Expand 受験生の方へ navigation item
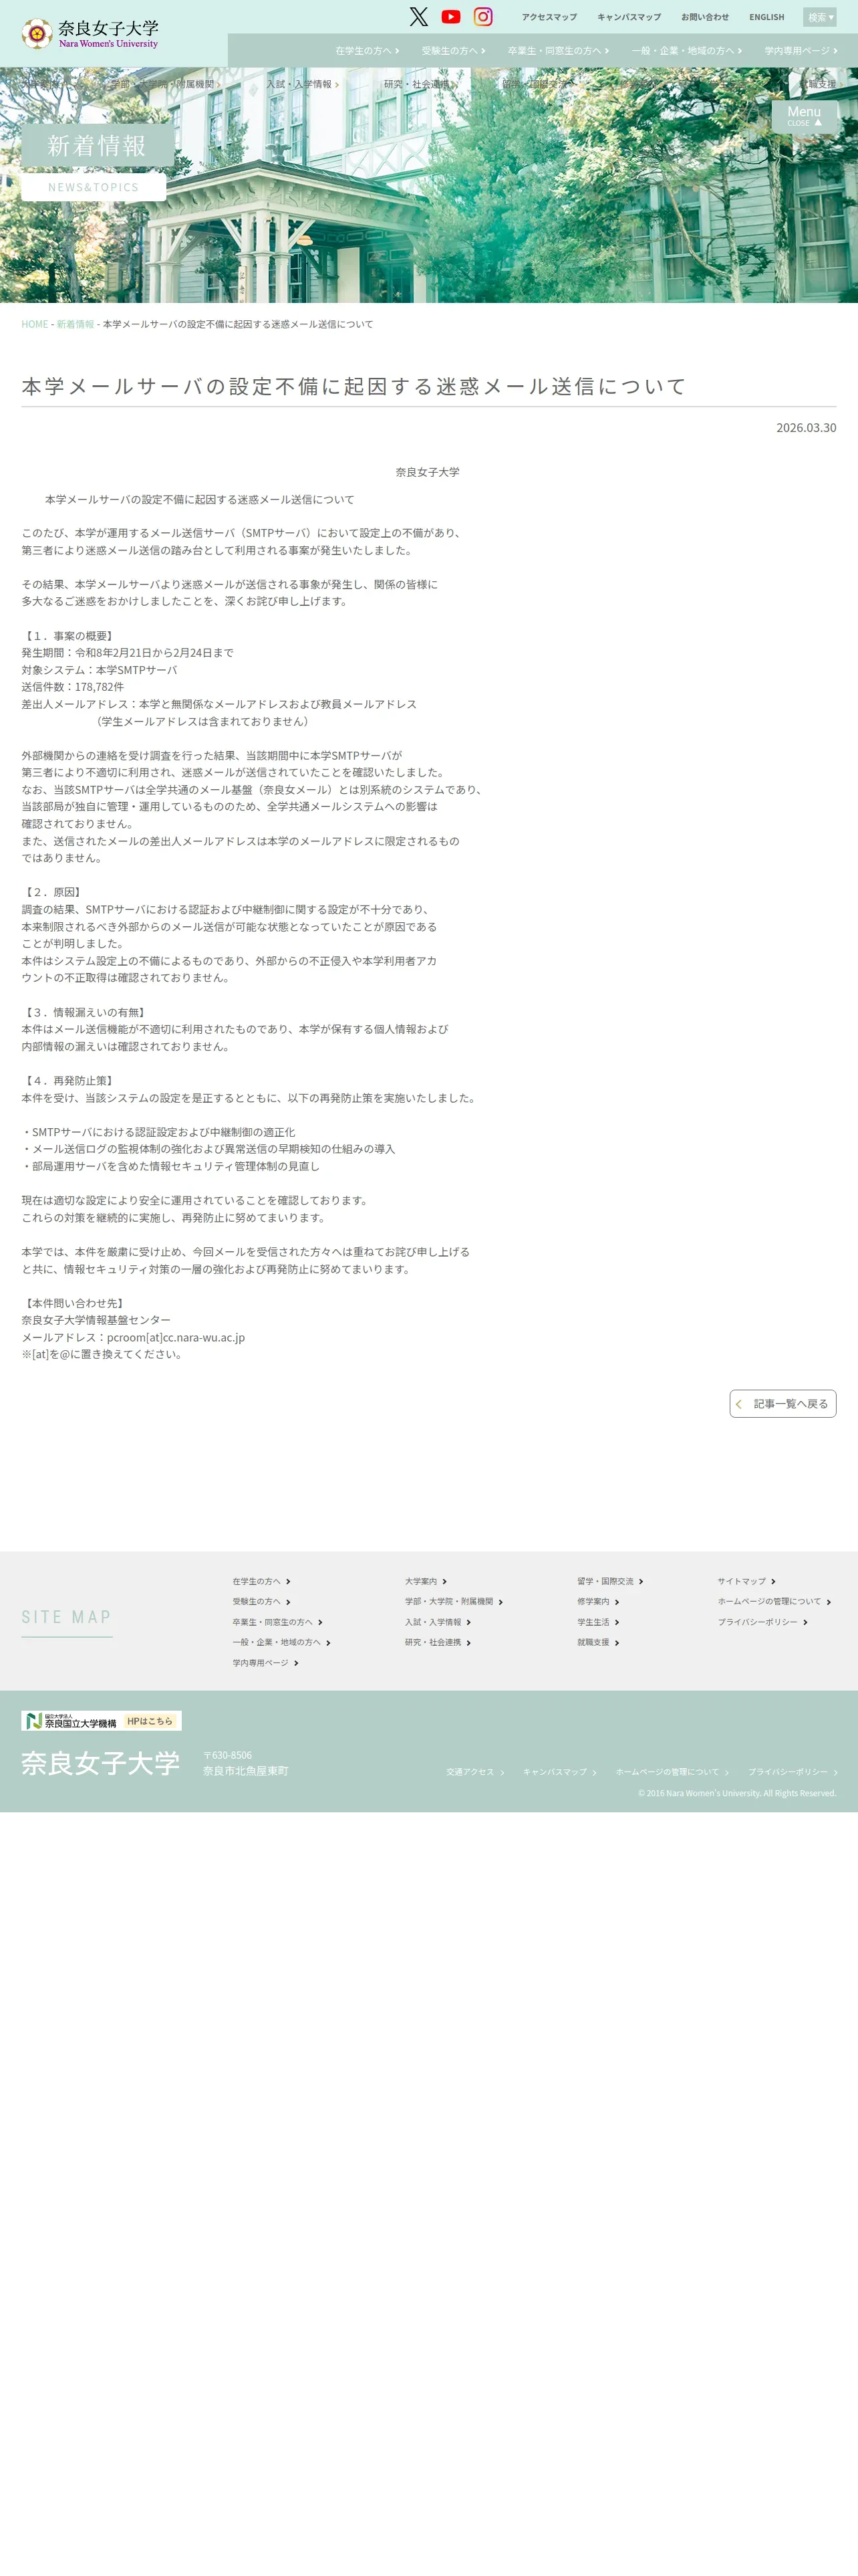 pos(452,51)
